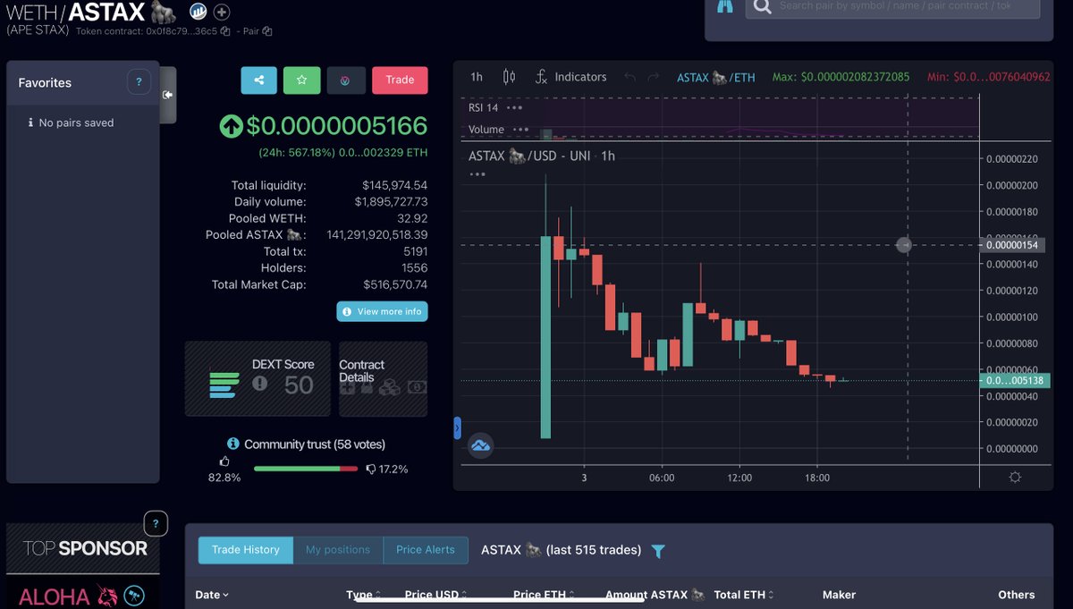
Task: Click the green up-arrow price icon
Action: pyautogui.click(x=231, y=126)
